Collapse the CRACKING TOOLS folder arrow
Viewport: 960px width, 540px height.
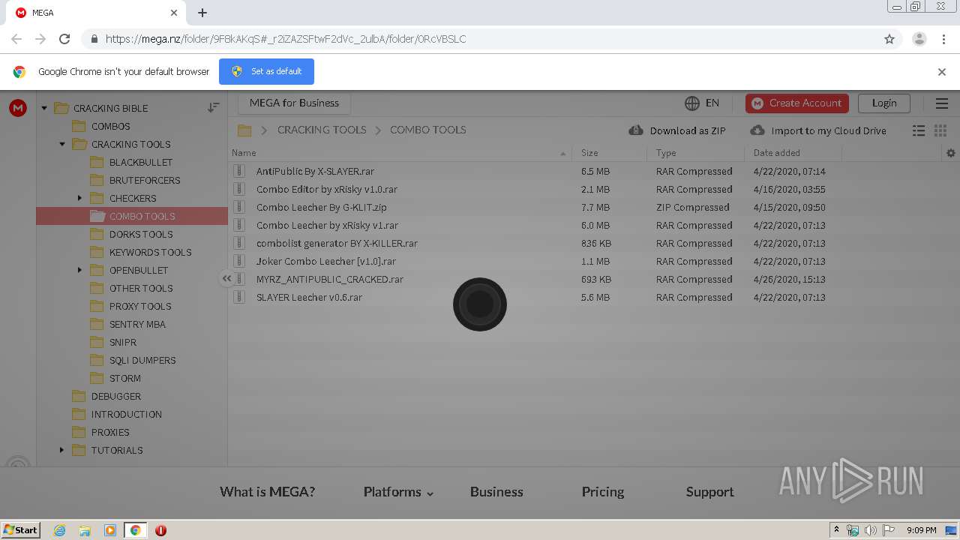click(x=62, y=144)
